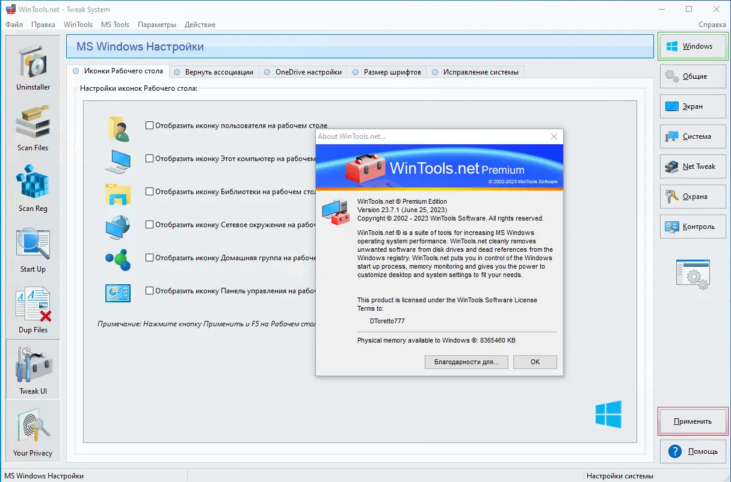Open the WinTools menu
The width and height of the screenshot is (731, 482).
pyautogui.click(x=78, y=25)
